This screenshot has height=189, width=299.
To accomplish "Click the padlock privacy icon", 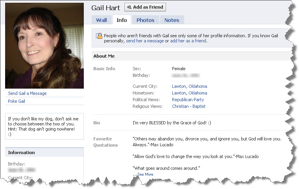I will pos(99,36).
